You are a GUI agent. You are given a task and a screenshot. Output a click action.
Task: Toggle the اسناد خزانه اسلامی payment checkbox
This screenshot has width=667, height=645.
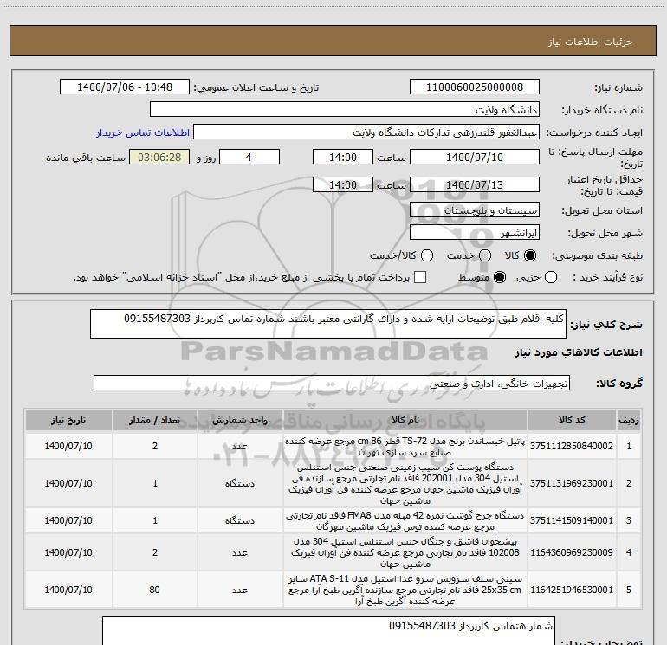pyautogui.click(x=420, y=277)
